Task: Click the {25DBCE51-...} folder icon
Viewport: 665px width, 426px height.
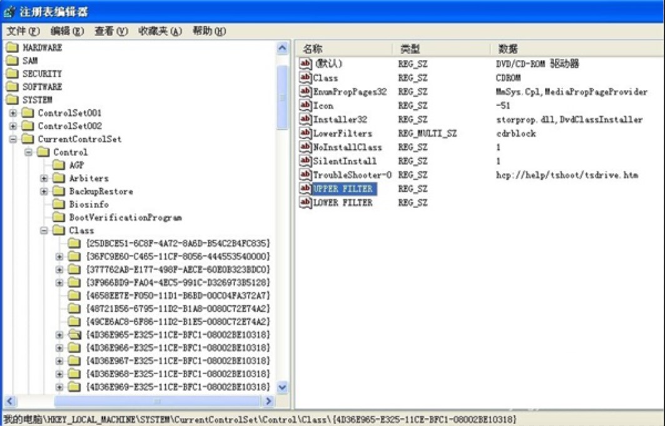Action: (x=74, y=243)
